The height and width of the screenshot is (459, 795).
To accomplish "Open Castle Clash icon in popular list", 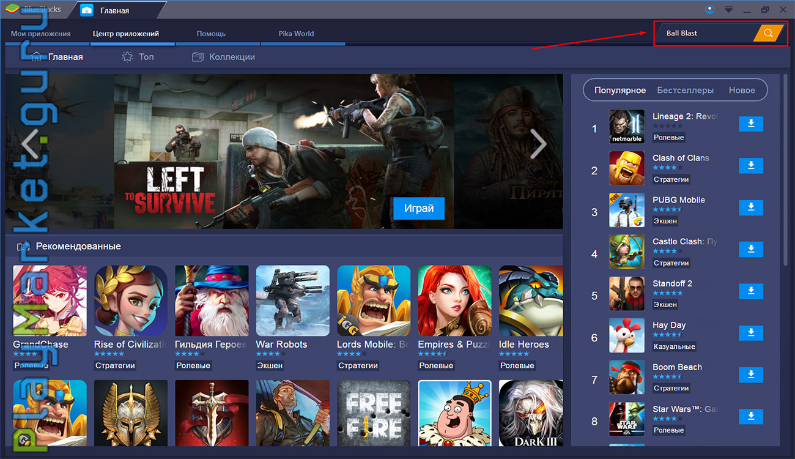I will [627, 252].
